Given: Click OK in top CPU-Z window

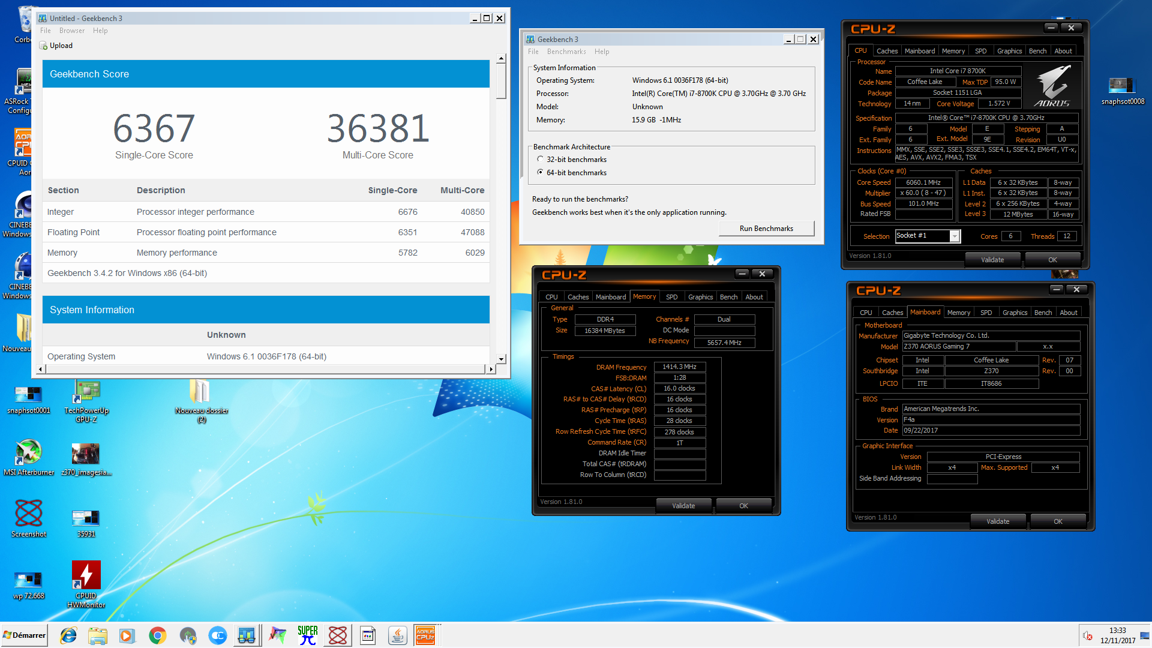Looking at the screenshot, I should [x=1052, y=260].
